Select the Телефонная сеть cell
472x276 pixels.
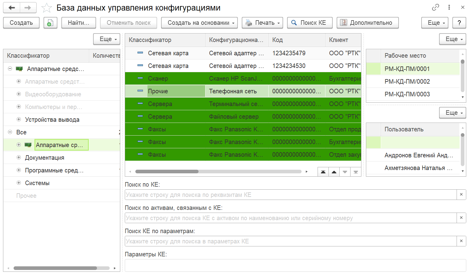237,91
